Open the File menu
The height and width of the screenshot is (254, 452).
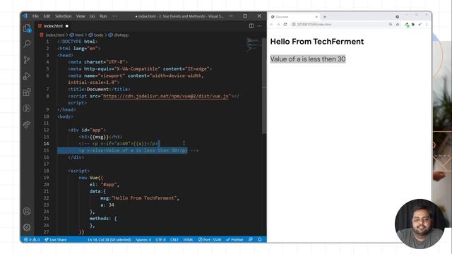(x=35, y=16)
